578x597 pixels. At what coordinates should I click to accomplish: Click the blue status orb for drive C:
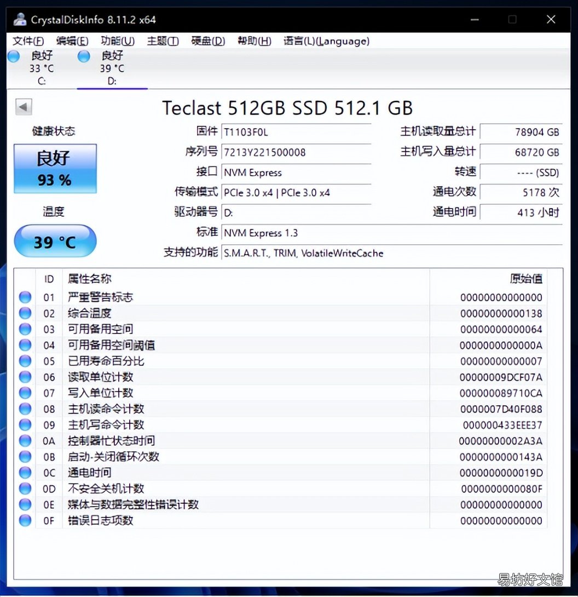(14, 56)
